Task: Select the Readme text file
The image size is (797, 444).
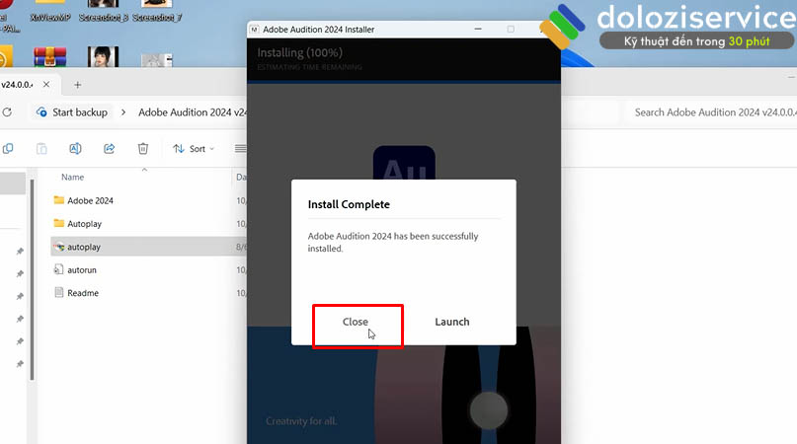Action: pyautogui.click(x=83, y=293)
